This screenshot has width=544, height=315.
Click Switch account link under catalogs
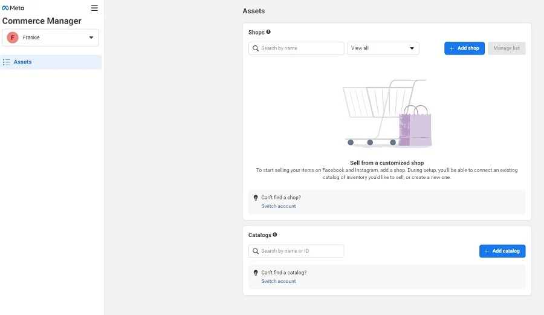tap(279, 281)
